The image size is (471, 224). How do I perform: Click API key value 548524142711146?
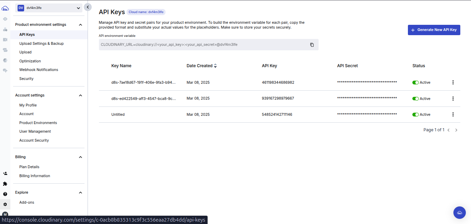coord(277,114)
